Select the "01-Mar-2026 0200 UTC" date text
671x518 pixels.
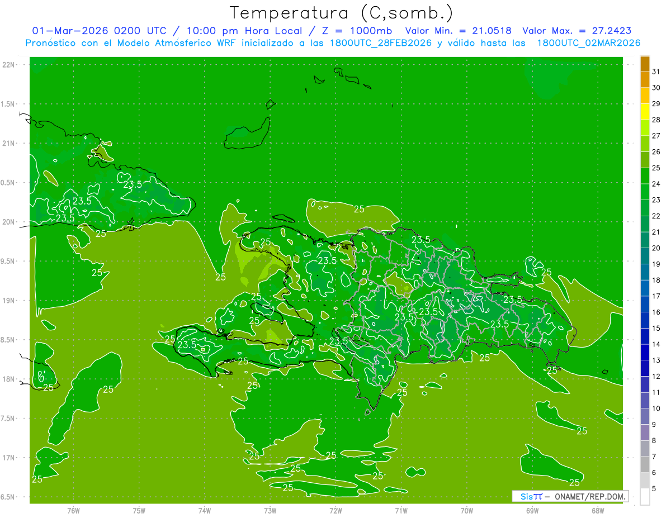pyautogui.click(x=99, y=31)
